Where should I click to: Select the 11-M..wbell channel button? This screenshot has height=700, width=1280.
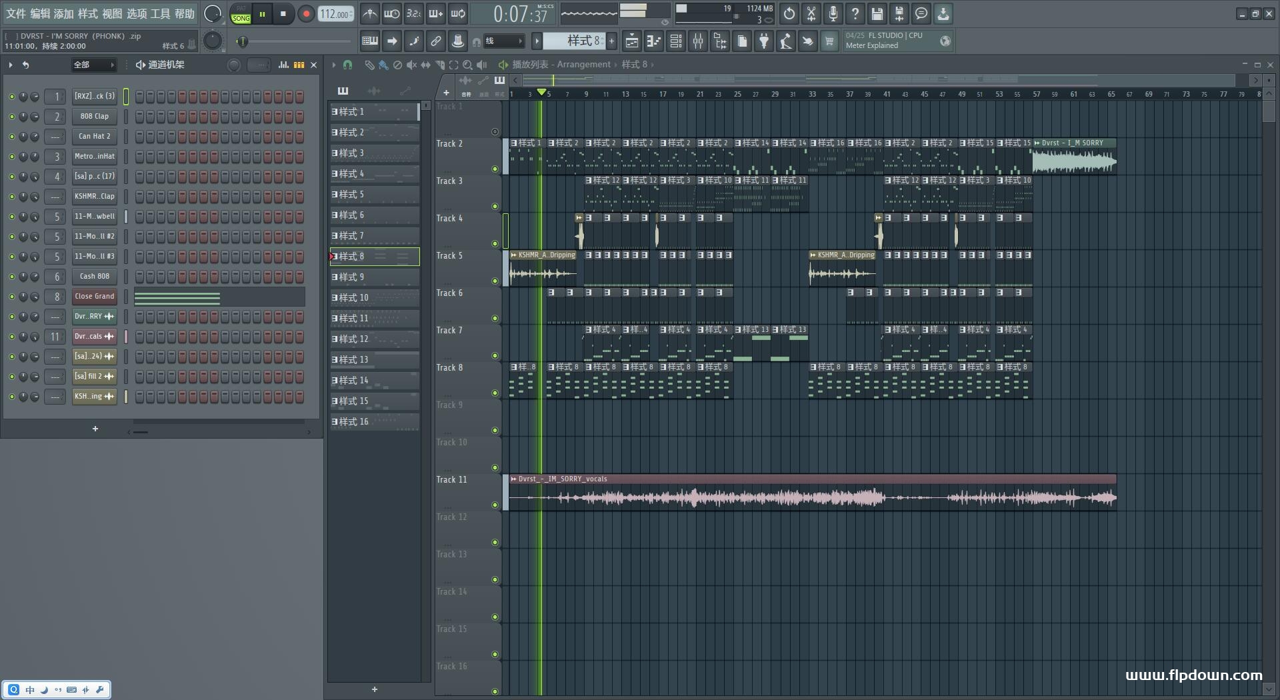pyautogui.click(x=95, y=216)
